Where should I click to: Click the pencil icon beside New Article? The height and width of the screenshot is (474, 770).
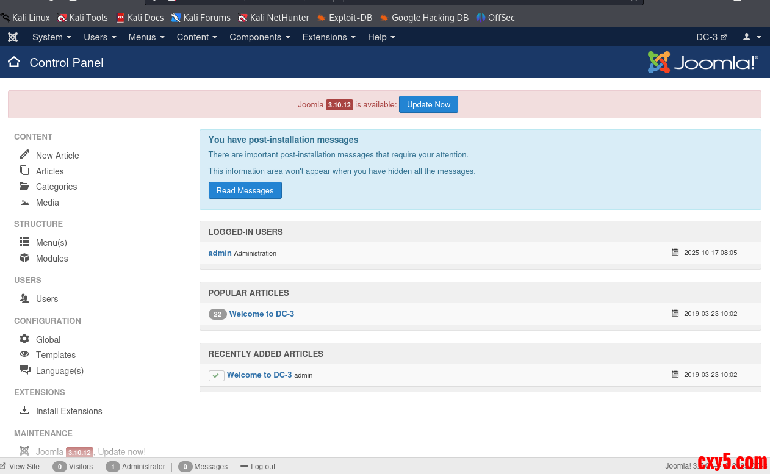pyautogui.click(x=24, y=154)
